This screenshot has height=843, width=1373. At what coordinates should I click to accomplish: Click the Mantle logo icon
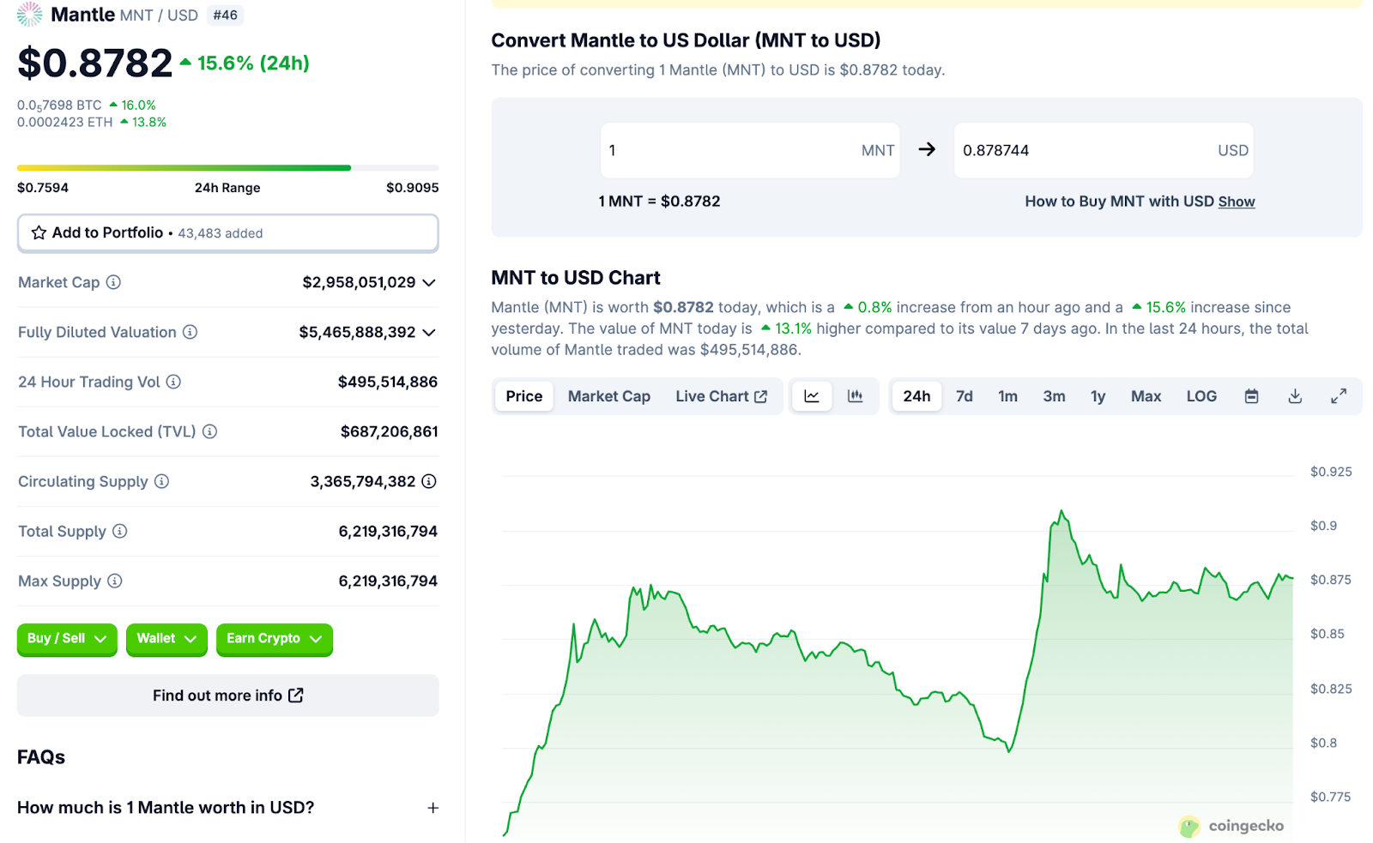click(x=29, y=15)
